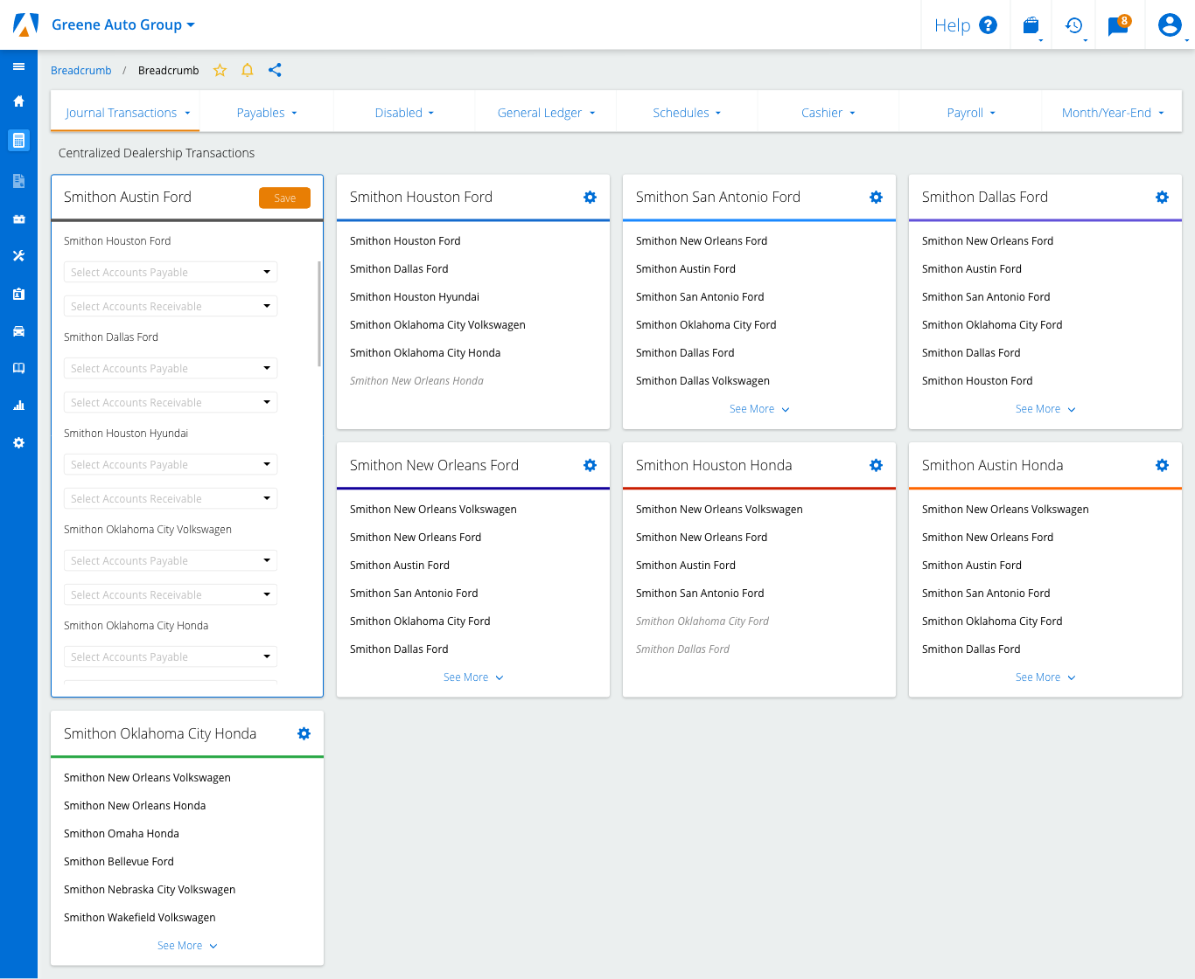The height and width of the screenshot is (979, 1195).
Task: Click the star favorite icon in breadcrumb
Action: click(x=220, y=71)
